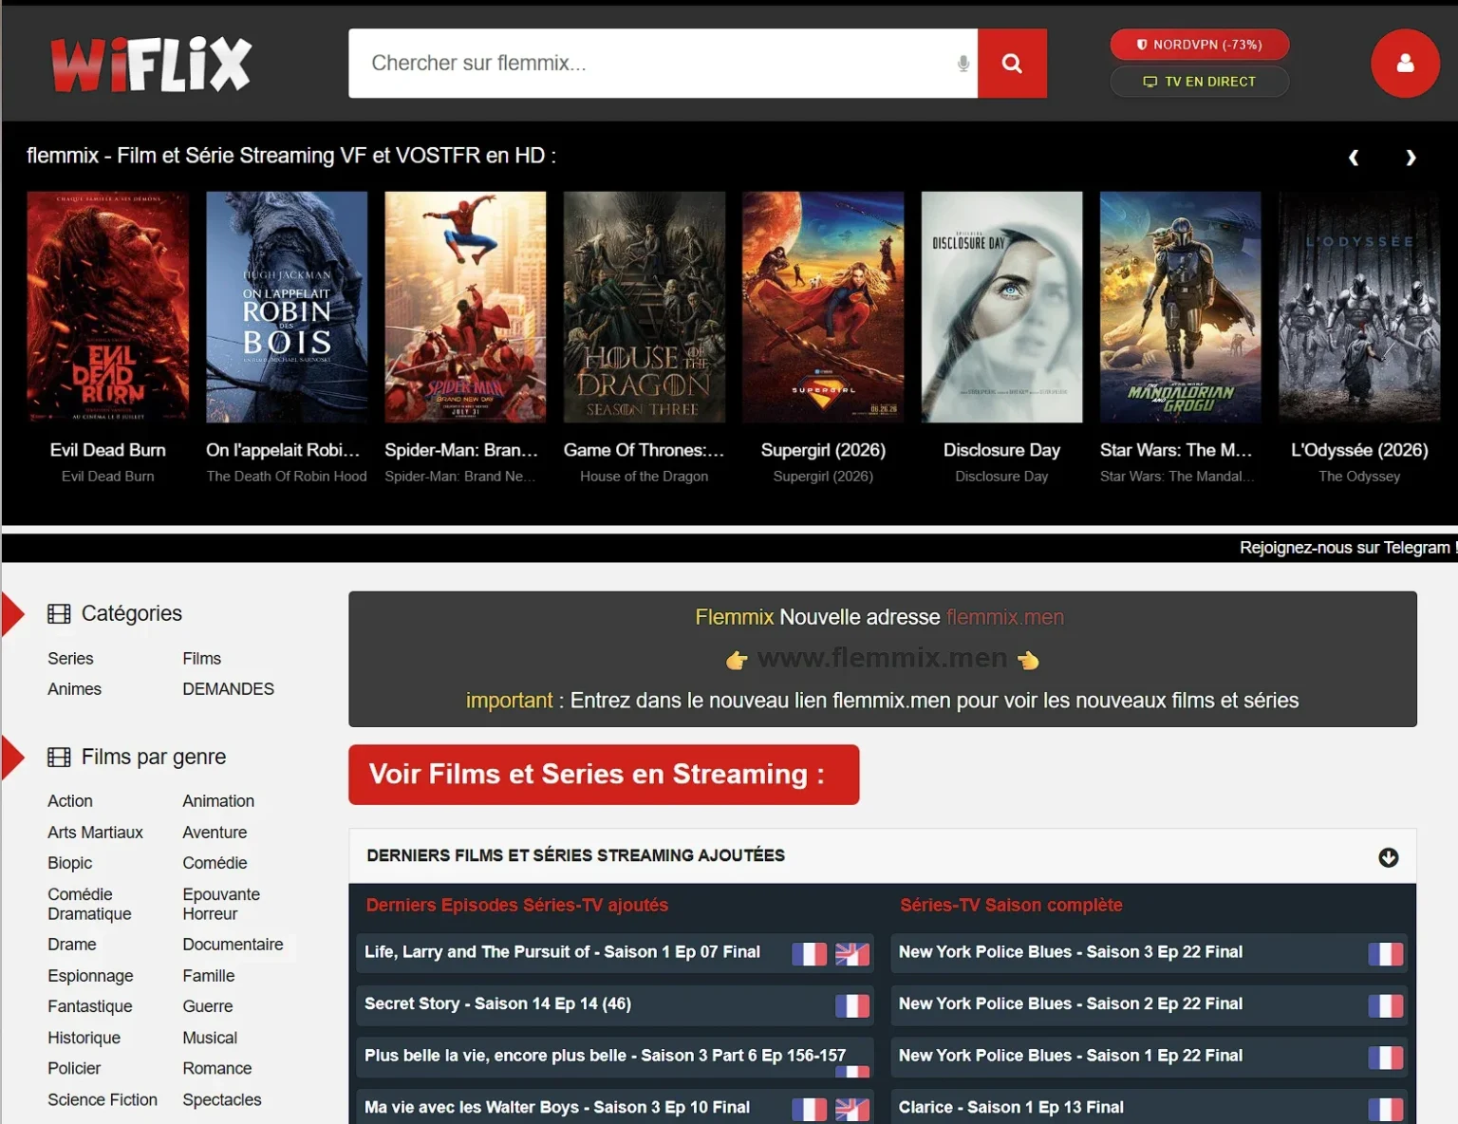The image size is (1458, 1124).
Task: Select the Famille genre
Action: (208, 976)
